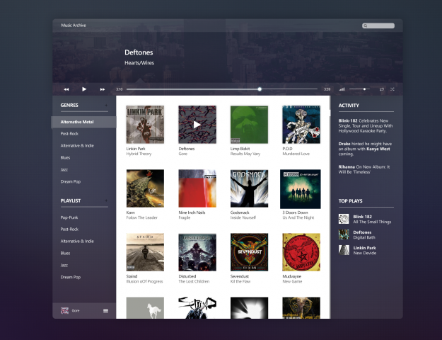Click Linkin Park New Devide icon

pyautogui.click(x=344, y=250)
